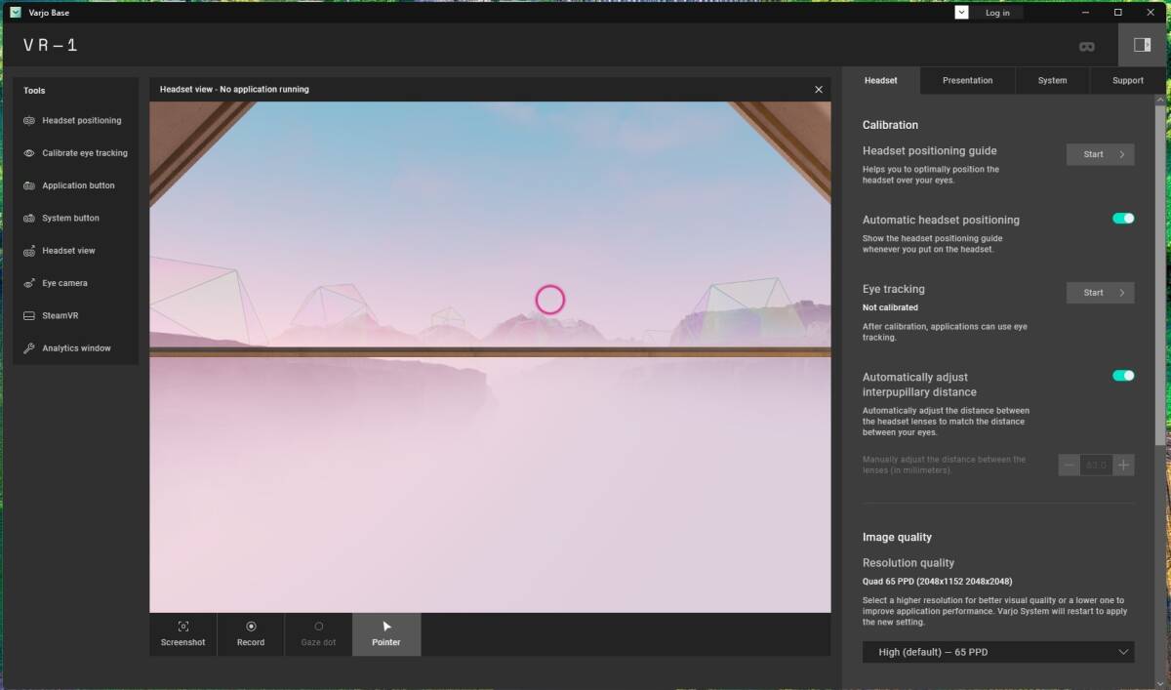Image resolution: width=1171 pixels, height=690 pixels.
Task: Open dropdown arrow next to Log in
Action: (961, 13)
